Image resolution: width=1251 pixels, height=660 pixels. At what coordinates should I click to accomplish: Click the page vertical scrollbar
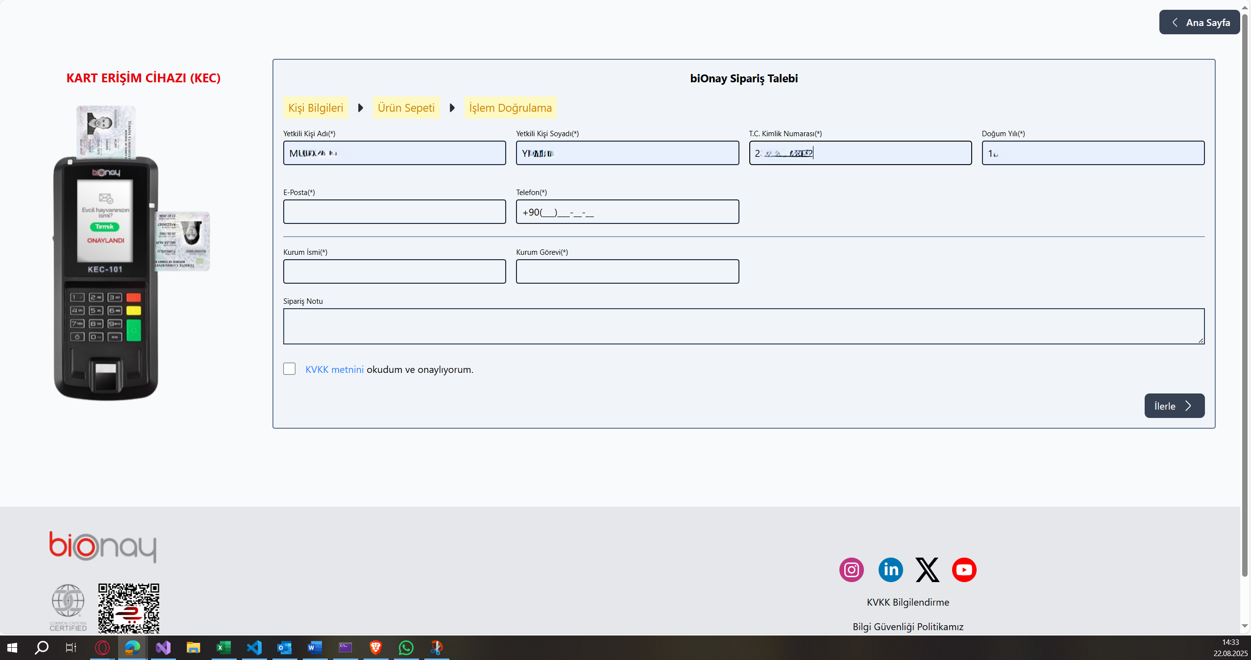[1245, 294]
